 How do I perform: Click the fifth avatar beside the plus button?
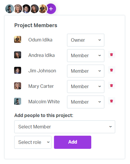pos(43,9)
